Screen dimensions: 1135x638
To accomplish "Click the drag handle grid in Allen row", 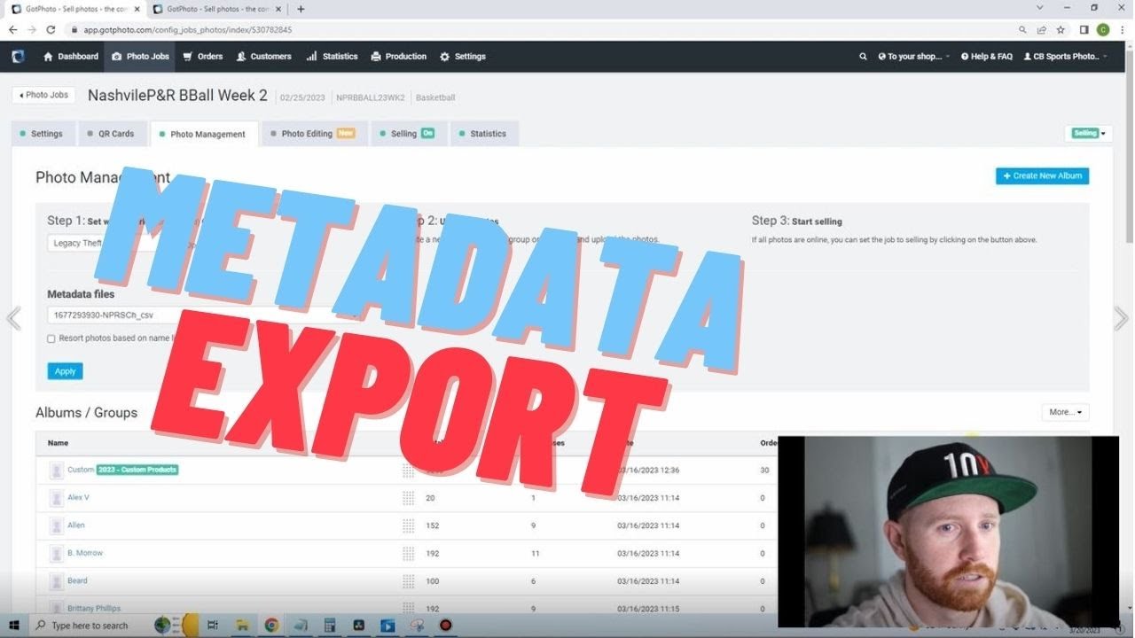I will pos(408,525).
